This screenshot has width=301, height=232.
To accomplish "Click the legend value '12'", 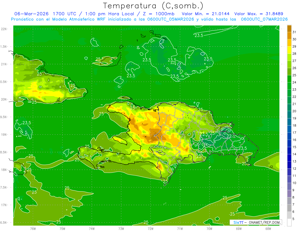I will click(x=294, y=169).
